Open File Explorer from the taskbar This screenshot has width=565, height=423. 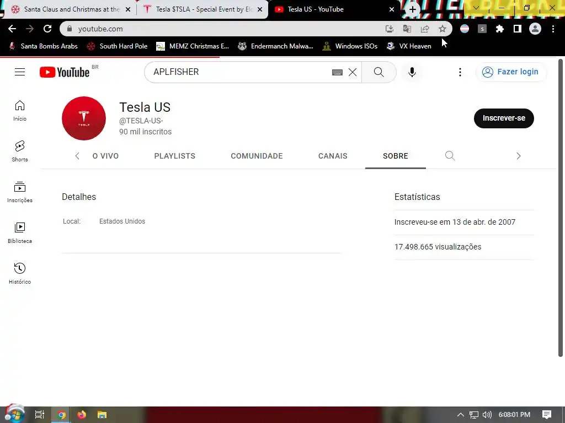tap(102, 415)
